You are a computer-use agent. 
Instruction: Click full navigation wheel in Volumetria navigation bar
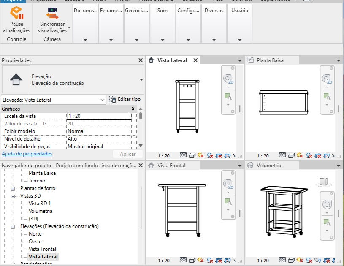(327, 204)
